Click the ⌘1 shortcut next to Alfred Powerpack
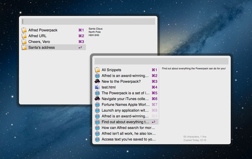The height and width of the screenshot is (159, 252). point(81,30)
